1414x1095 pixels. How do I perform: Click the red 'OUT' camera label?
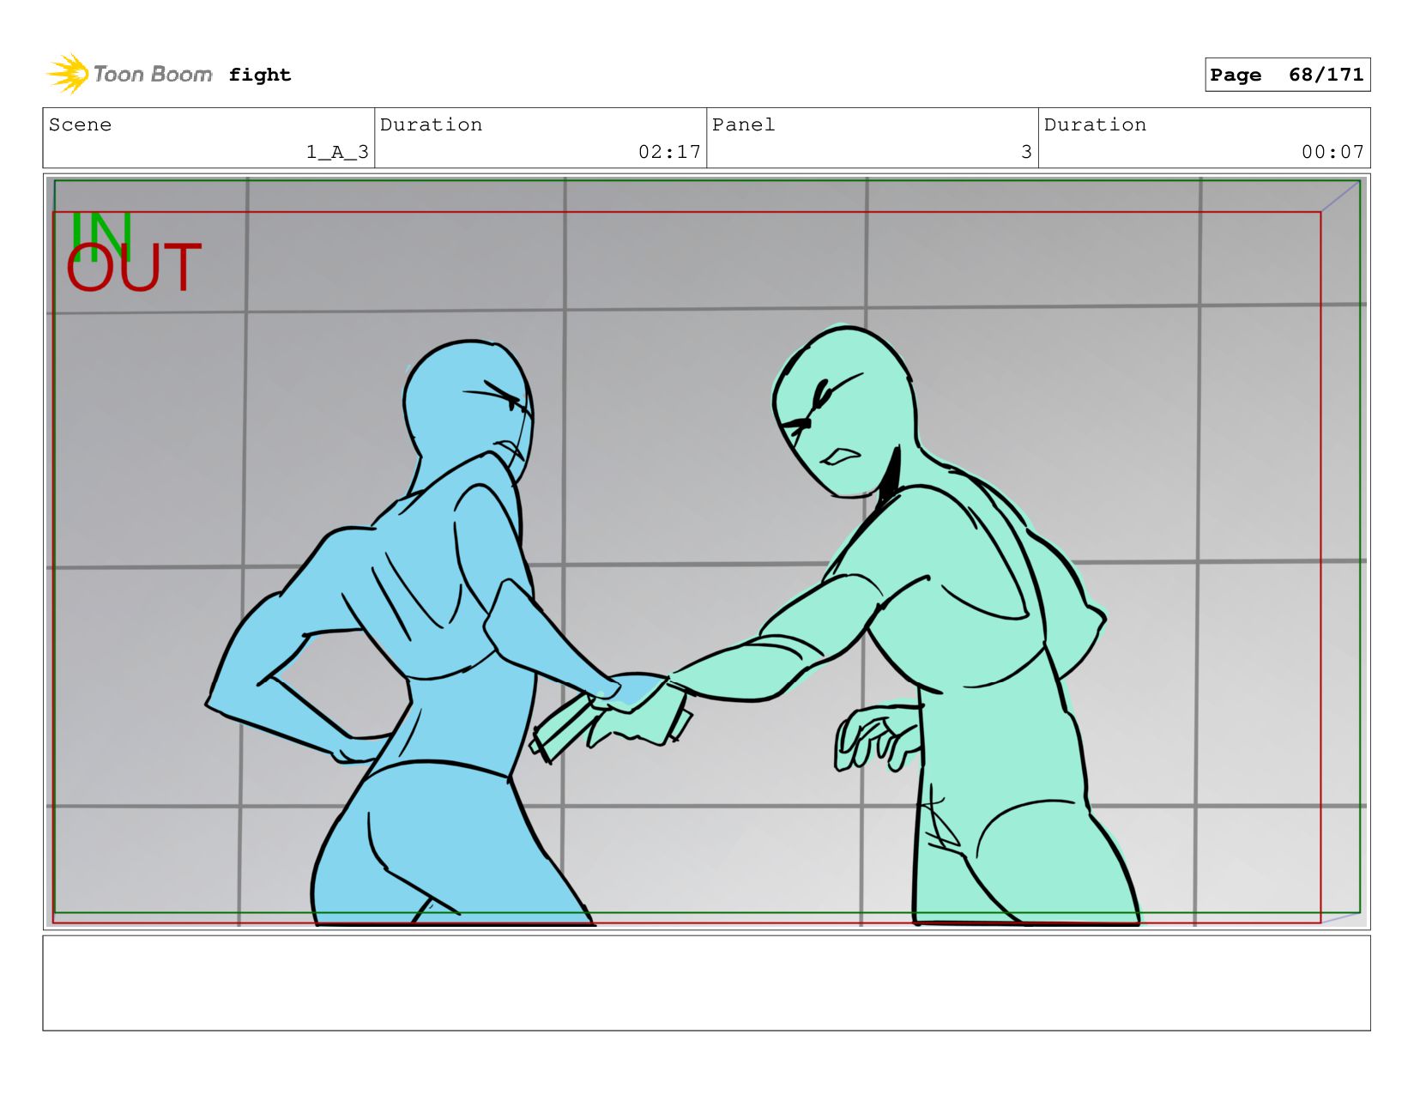(134, 268)
